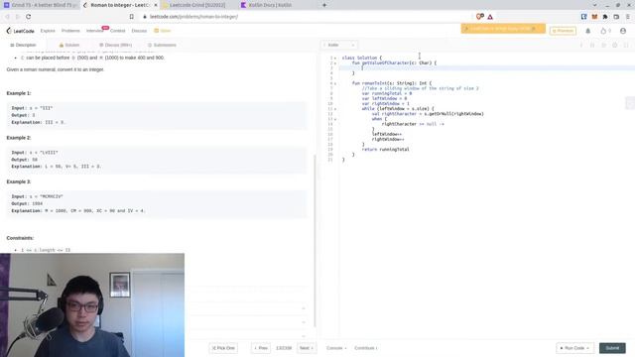Go back with the browser back arrow

coord(7,17)
